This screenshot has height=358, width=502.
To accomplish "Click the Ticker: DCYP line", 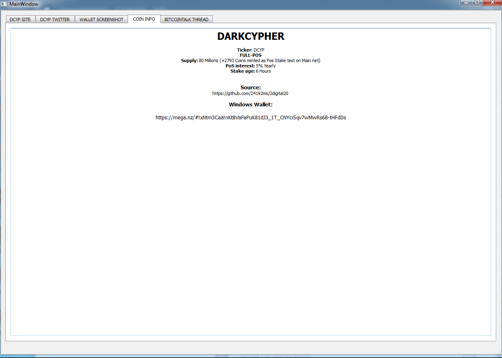I will tap(251, 50).
